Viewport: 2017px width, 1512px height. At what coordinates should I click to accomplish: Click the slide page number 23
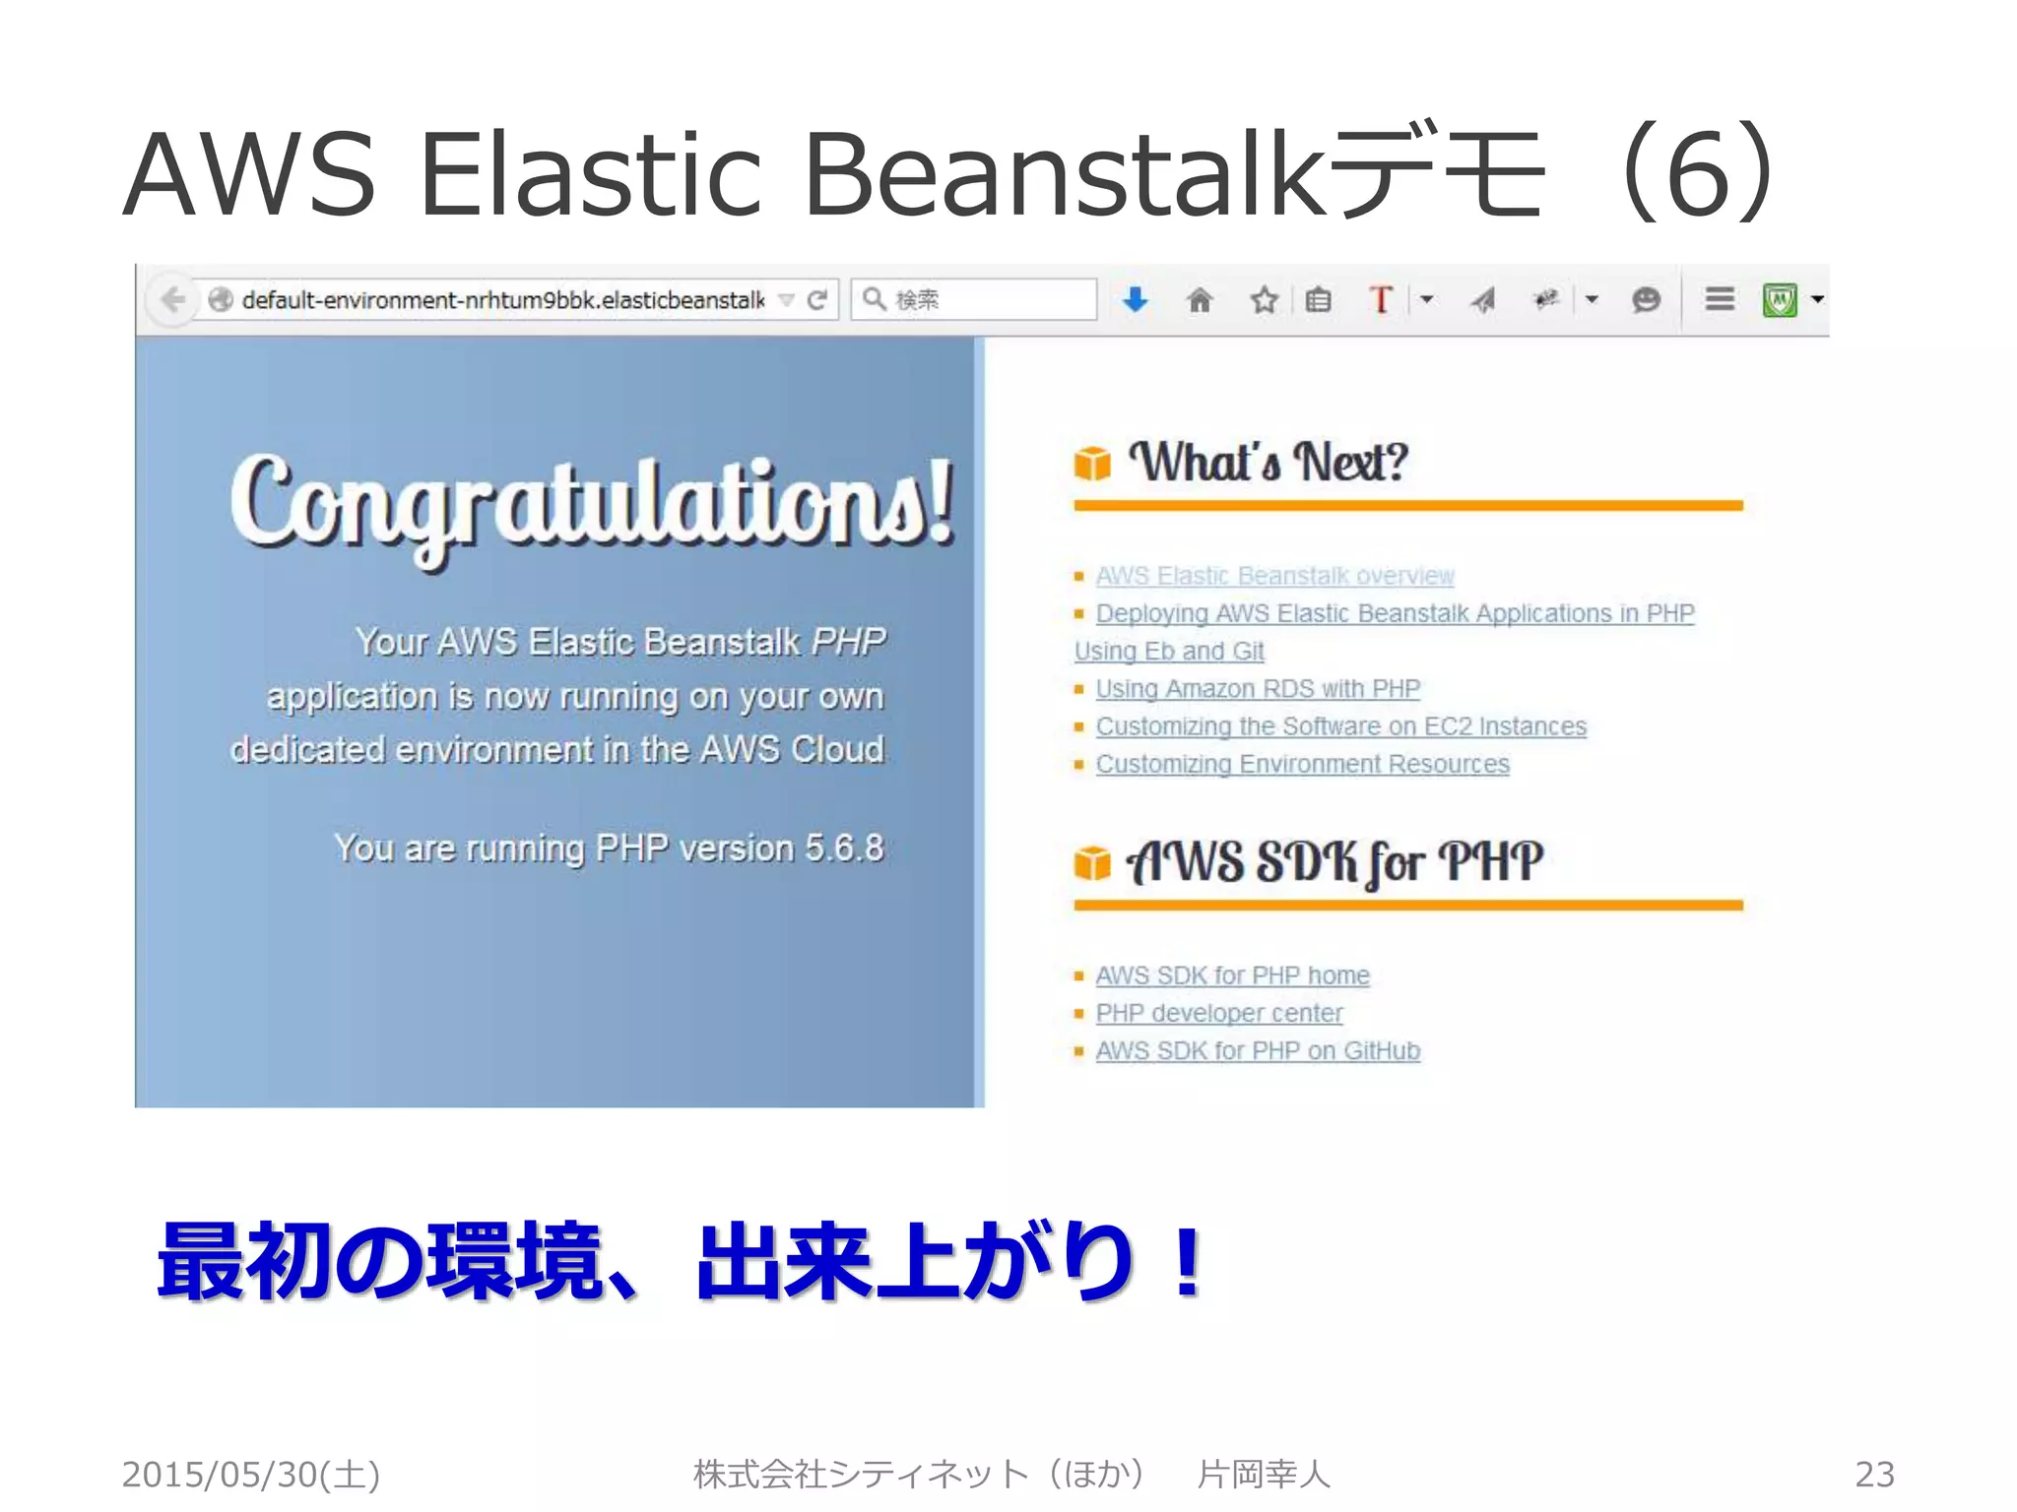pyautogui.click(x=1874, y=1474)
